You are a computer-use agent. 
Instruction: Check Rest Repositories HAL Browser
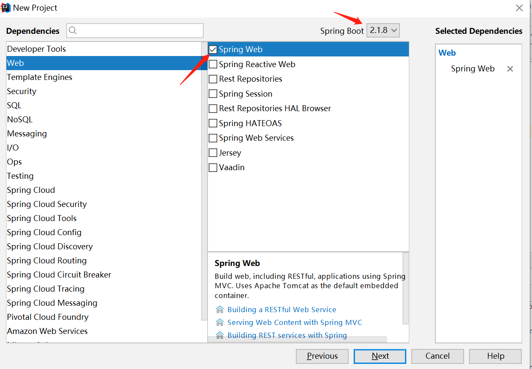(213, 109)
